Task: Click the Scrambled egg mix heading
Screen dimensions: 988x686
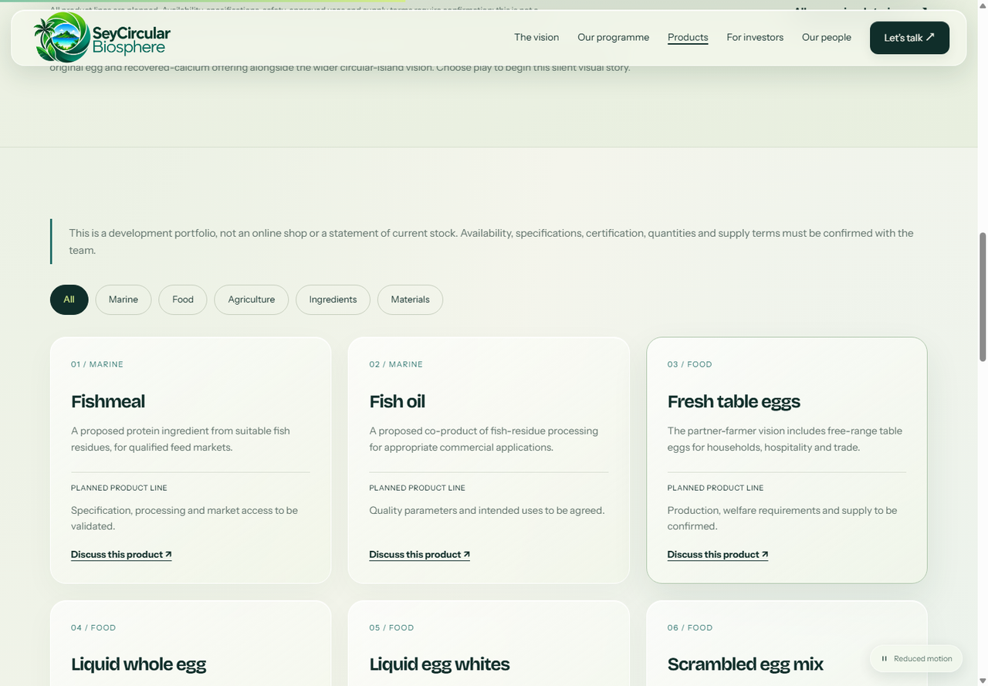Action: [x=745, y=664]
